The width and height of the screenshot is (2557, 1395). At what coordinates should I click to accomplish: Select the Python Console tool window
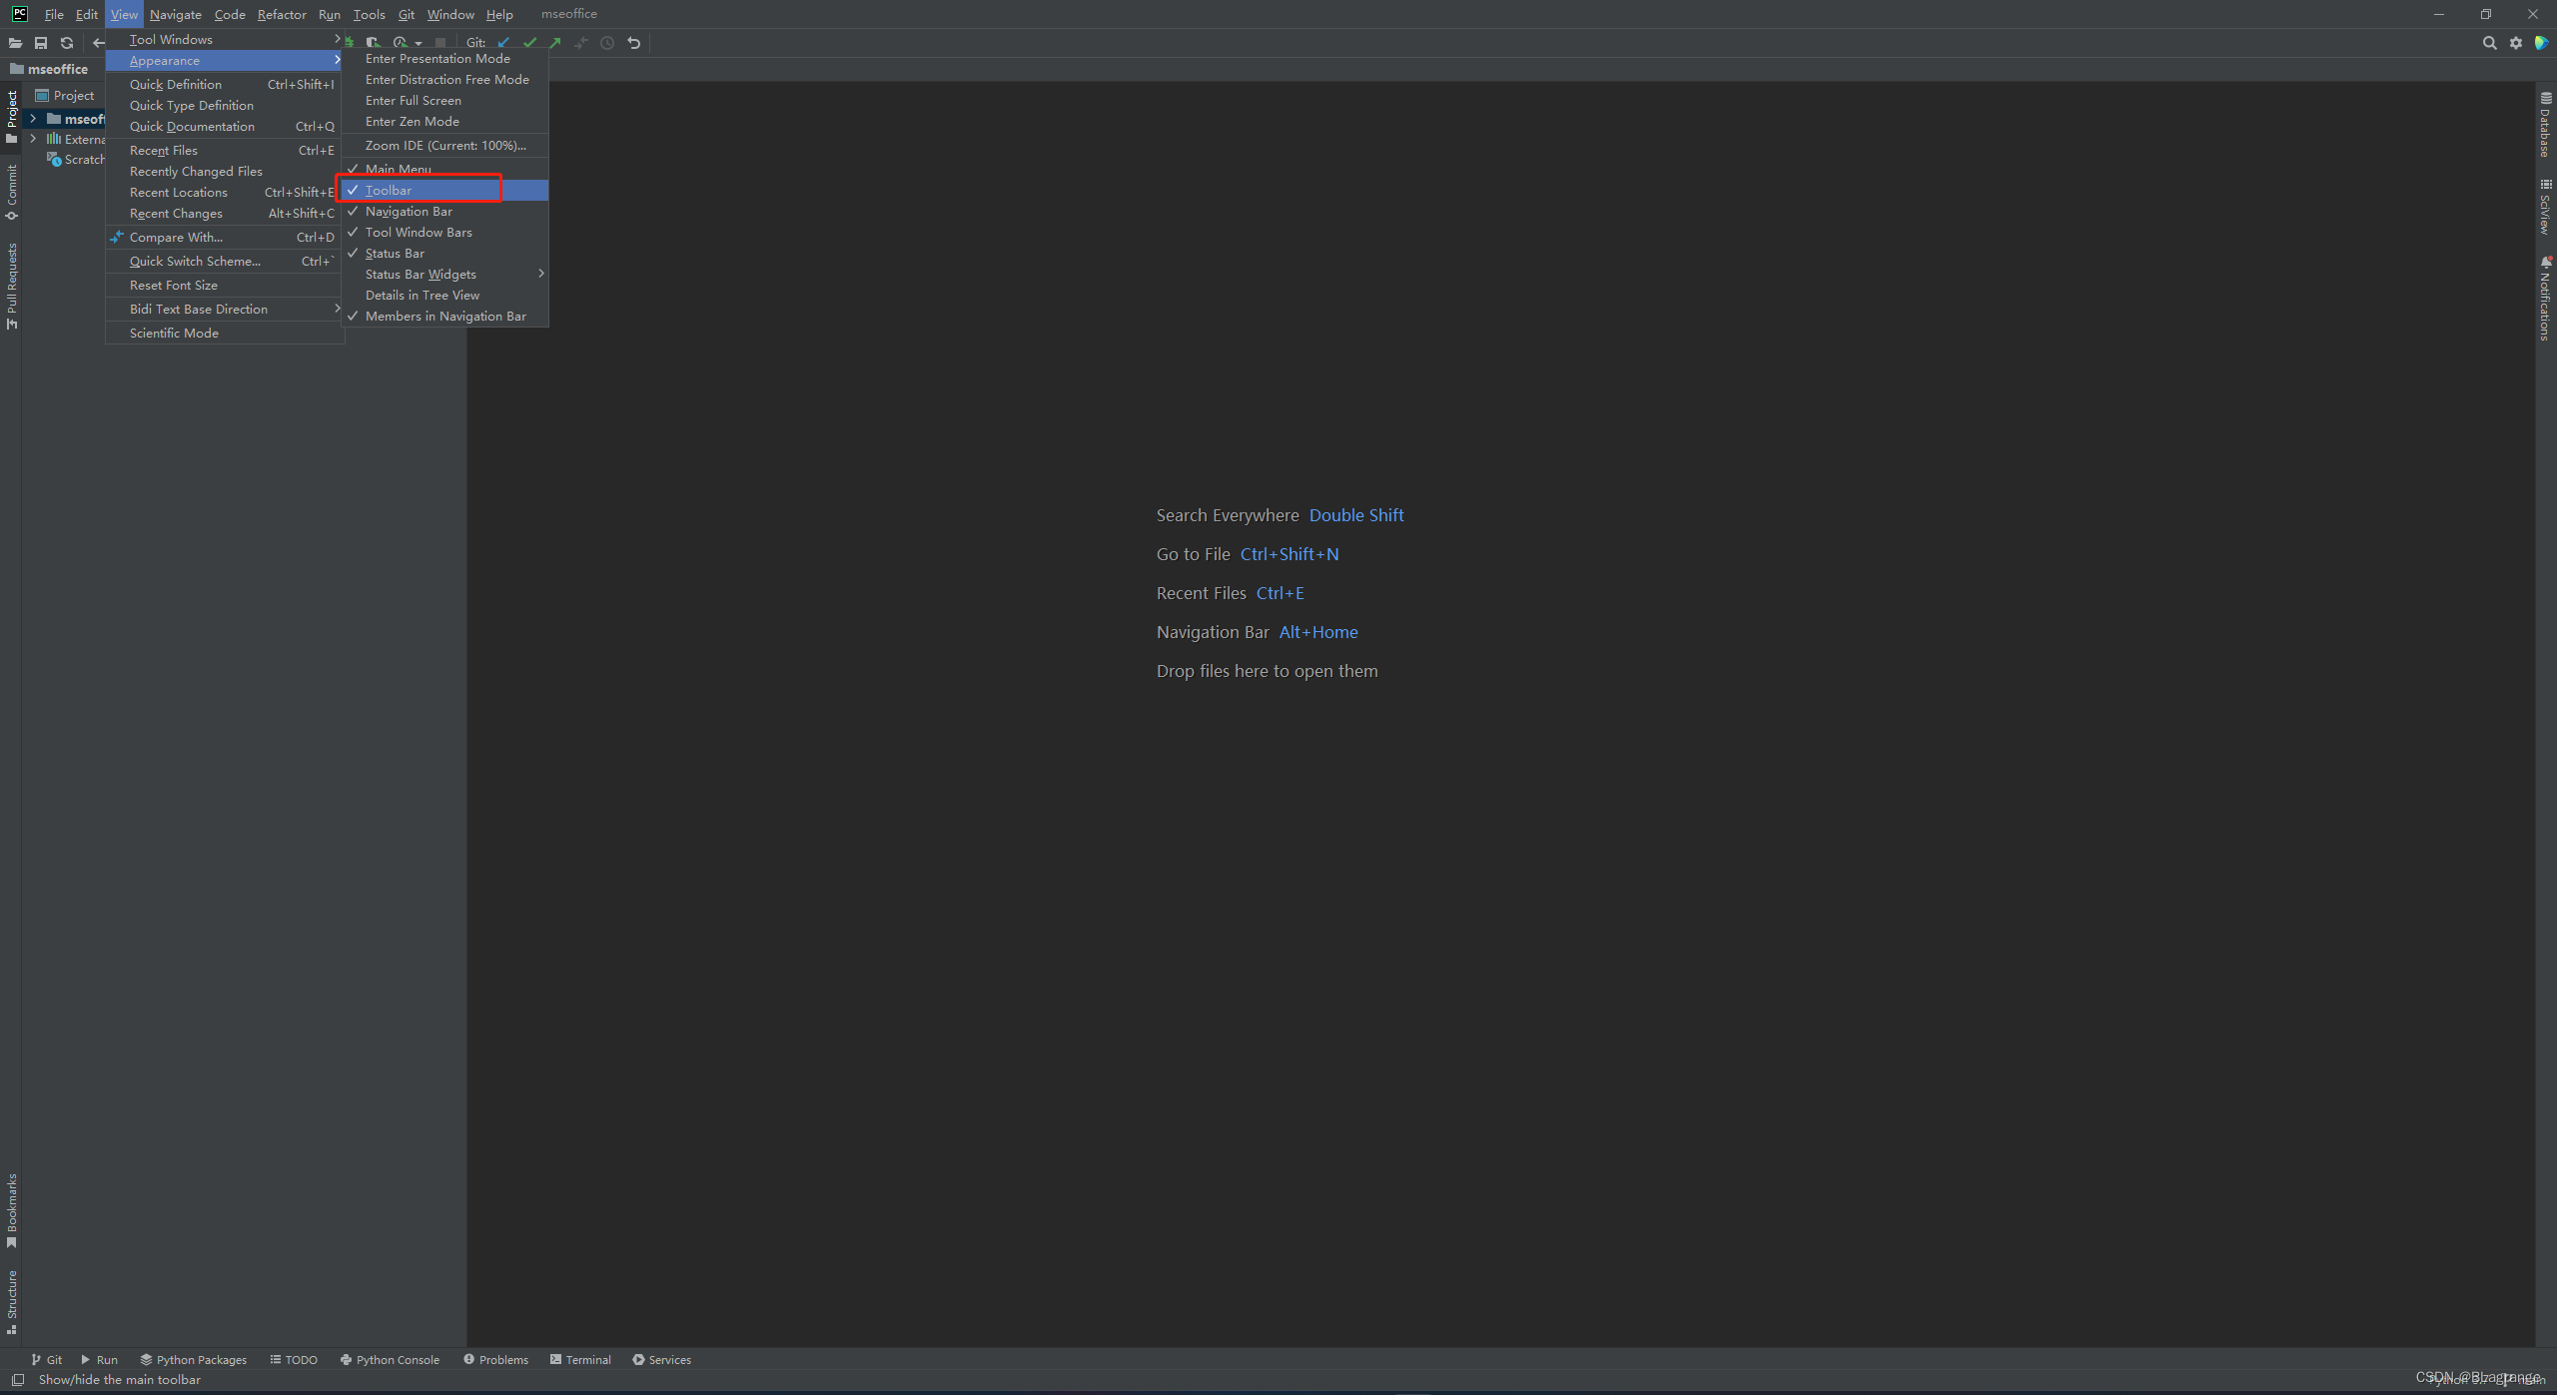391,1359
